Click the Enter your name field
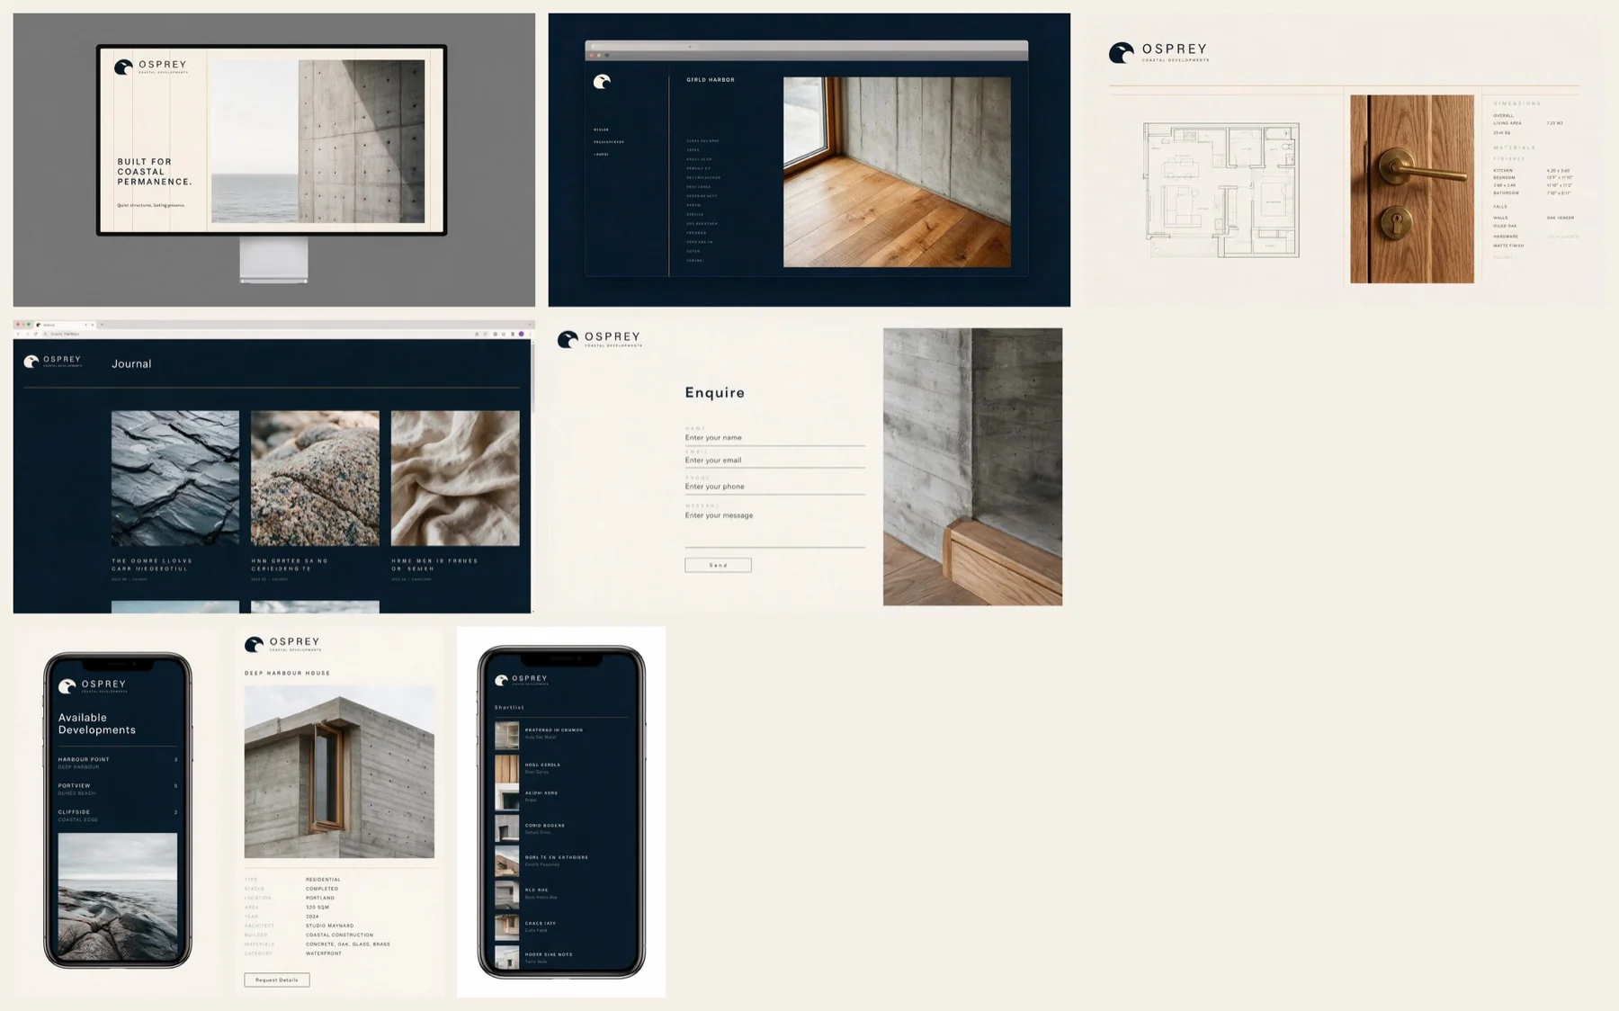This screenshot has width=1619, height=1011. (774, 438)
